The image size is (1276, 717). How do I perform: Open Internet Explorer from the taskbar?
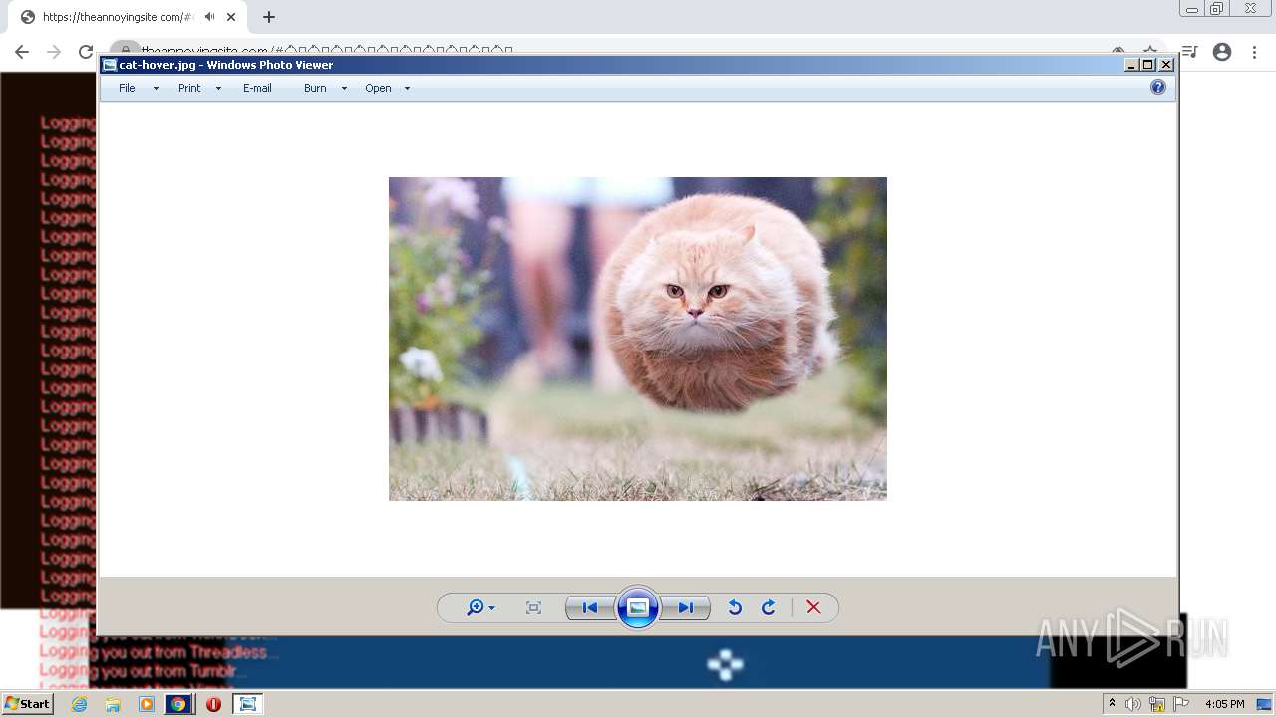[79, 704]
